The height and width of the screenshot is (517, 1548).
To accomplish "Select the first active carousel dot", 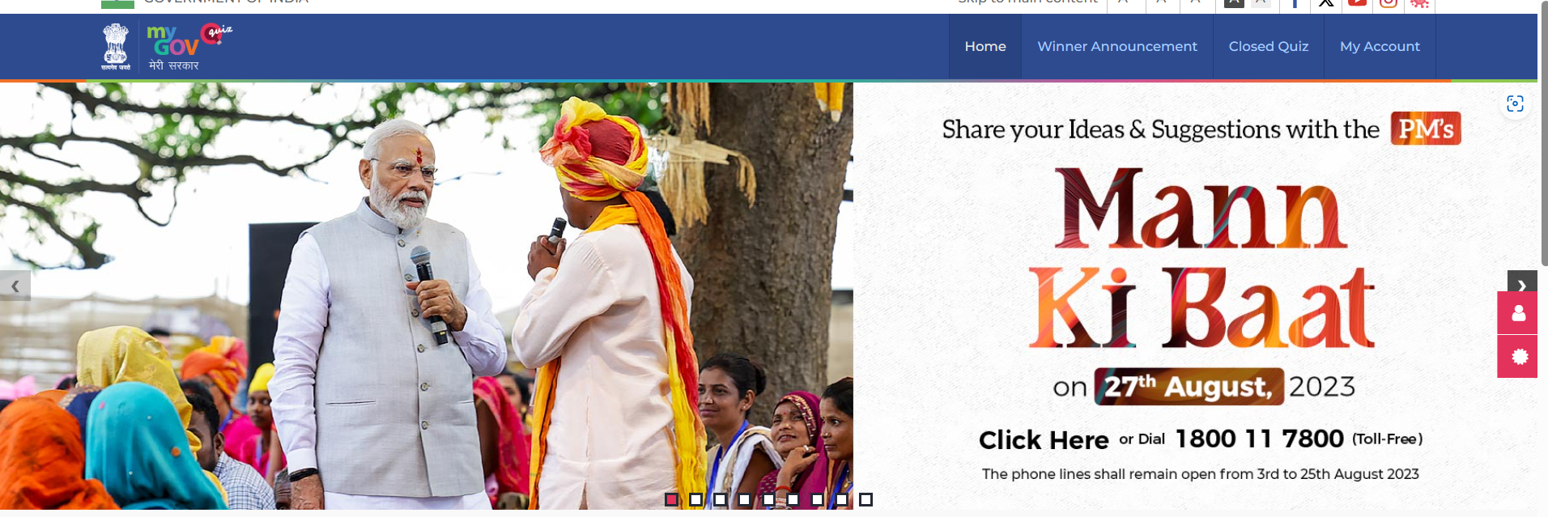I will [671, 499].
